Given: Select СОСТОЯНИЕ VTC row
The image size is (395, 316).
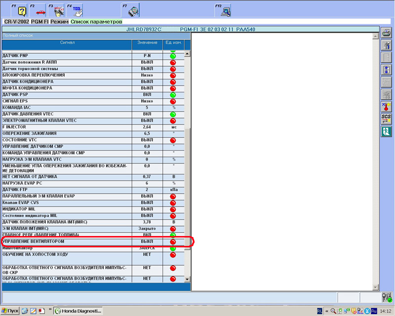Looking at the screenshot, I should pos(93,140).
